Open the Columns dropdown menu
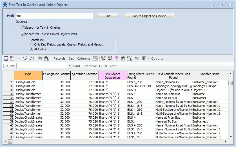The image size is (236, 147). (x=84, y=58)
